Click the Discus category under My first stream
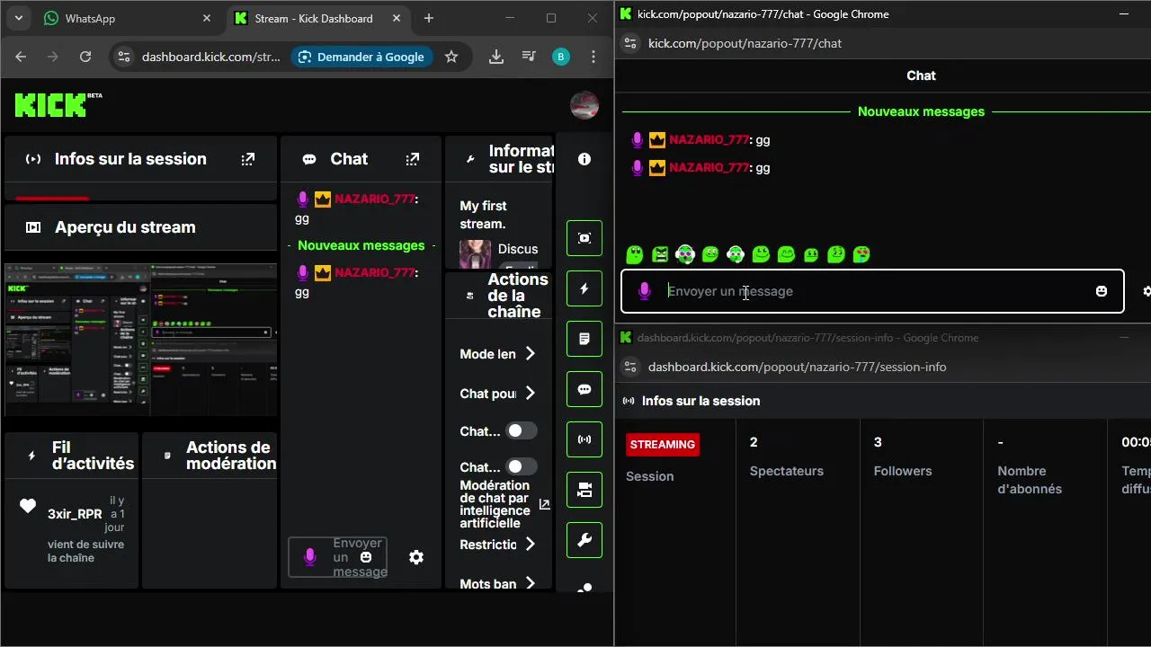The height and width of the screenshot is (647, 1151). pyautogui.click(x=518, y=249)
